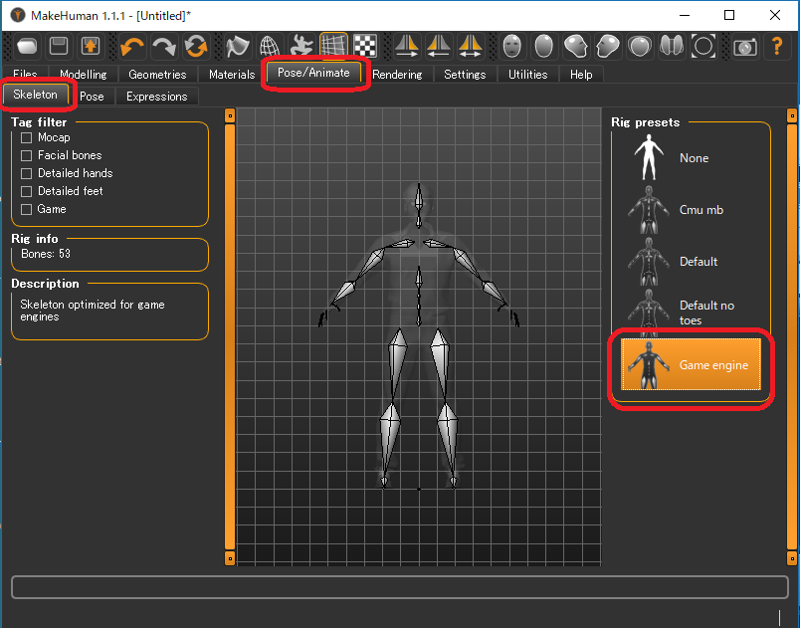Check the Facial bones filter
Screen dimensions: 800x628
point(27,155)
